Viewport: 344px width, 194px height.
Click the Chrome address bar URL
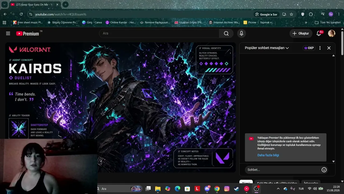pyautogui.click(x=61, y=14)
